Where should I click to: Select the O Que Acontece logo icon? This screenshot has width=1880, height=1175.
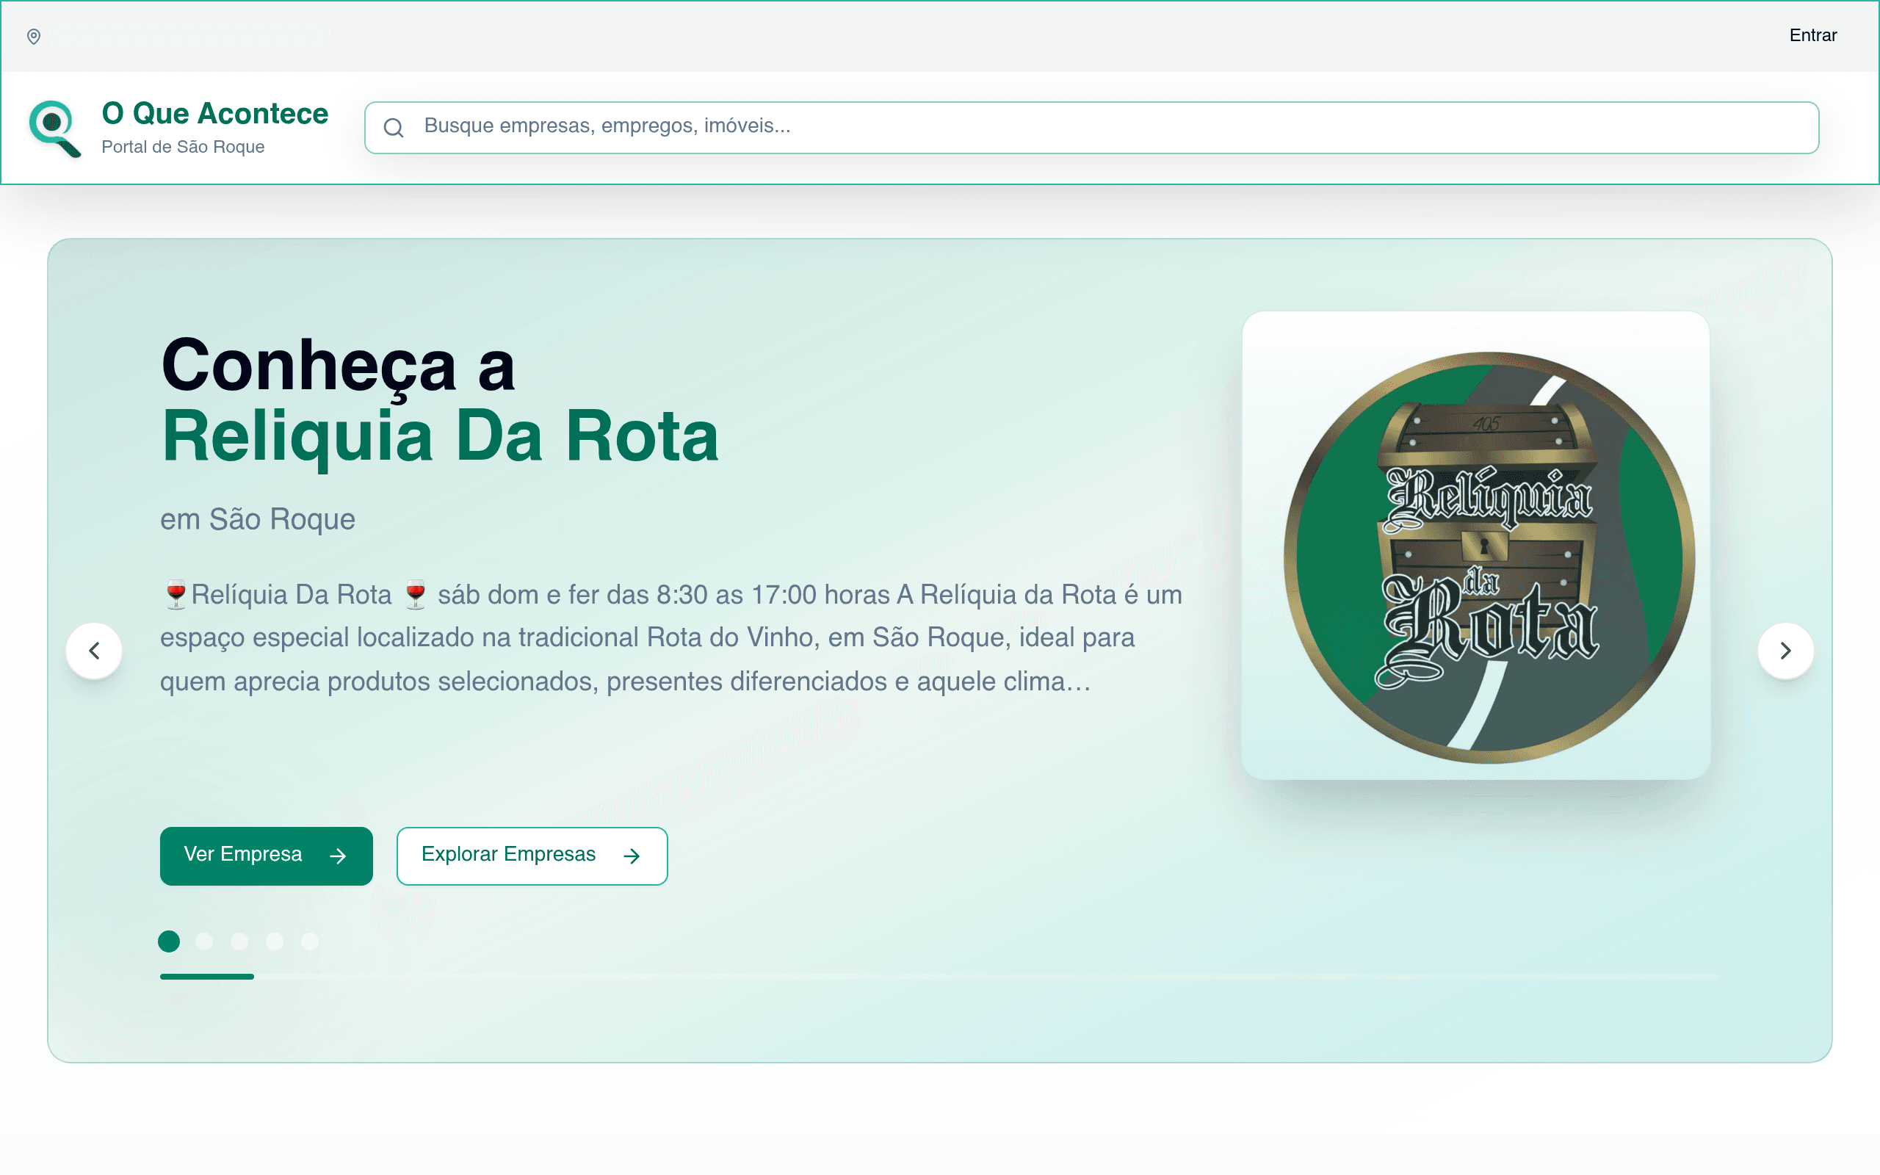coord(54,129)
